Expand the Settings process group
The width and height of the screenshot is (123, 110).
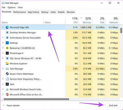coord(3,43)
